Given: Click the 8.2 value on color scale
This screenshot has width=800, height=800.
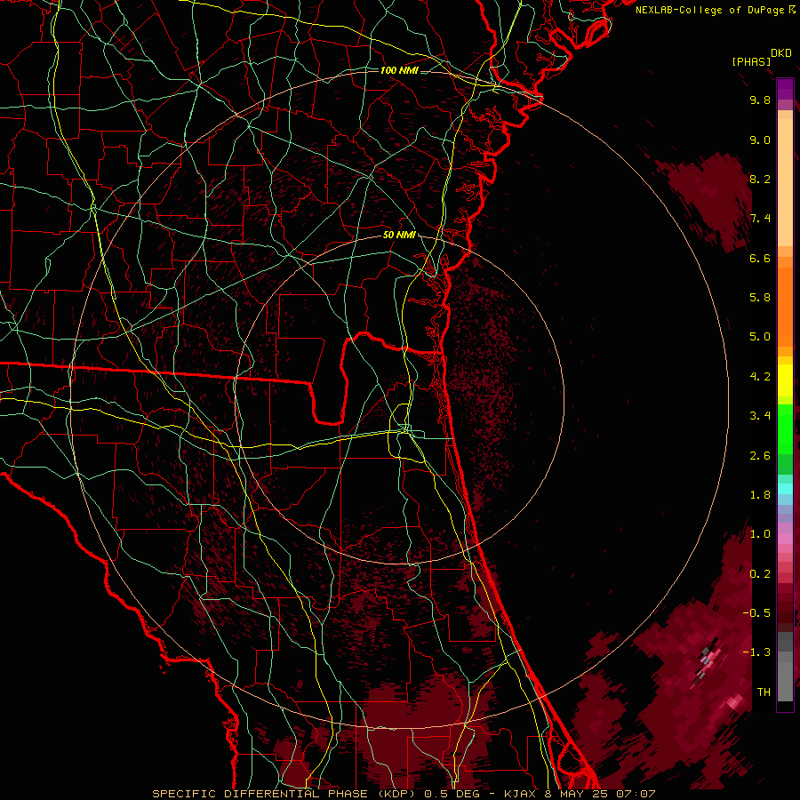Looking at the screenshot, I should point(760,179).
